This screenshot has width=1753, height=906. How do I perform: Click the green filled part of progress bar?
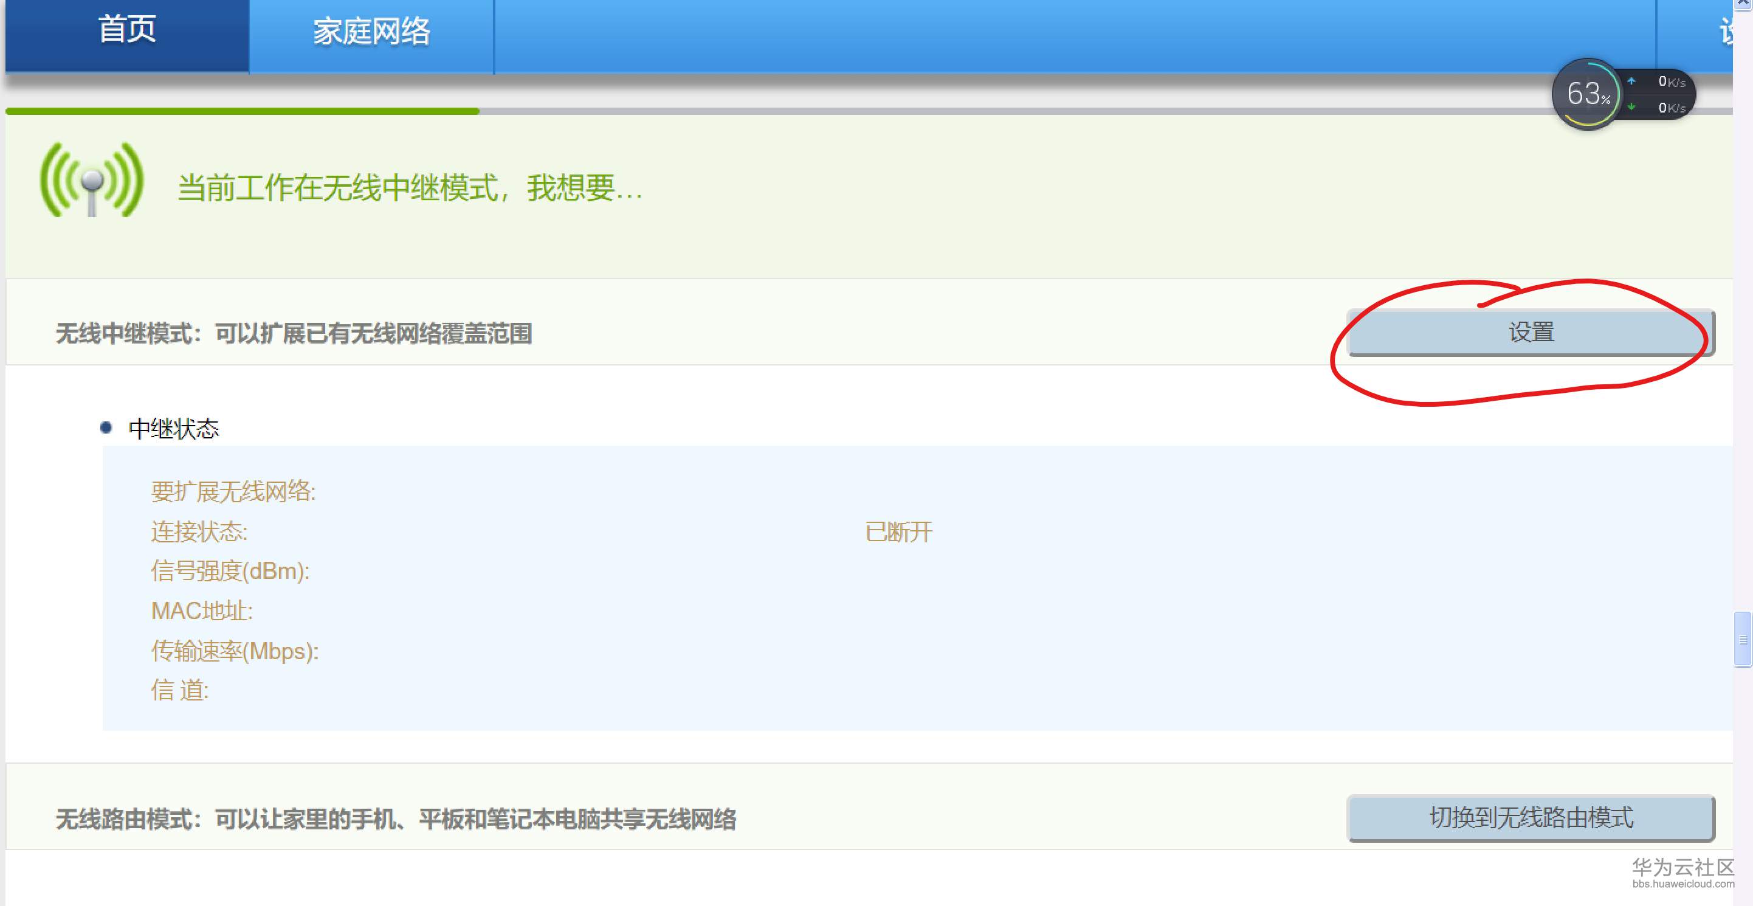click(x=241, y=110)
